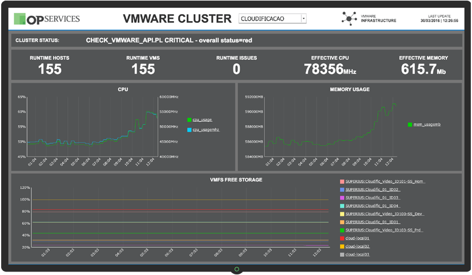Click the blue cpu_usagemhz color swatch
Viewport: 472px width, 275px height.
(189, 130)
